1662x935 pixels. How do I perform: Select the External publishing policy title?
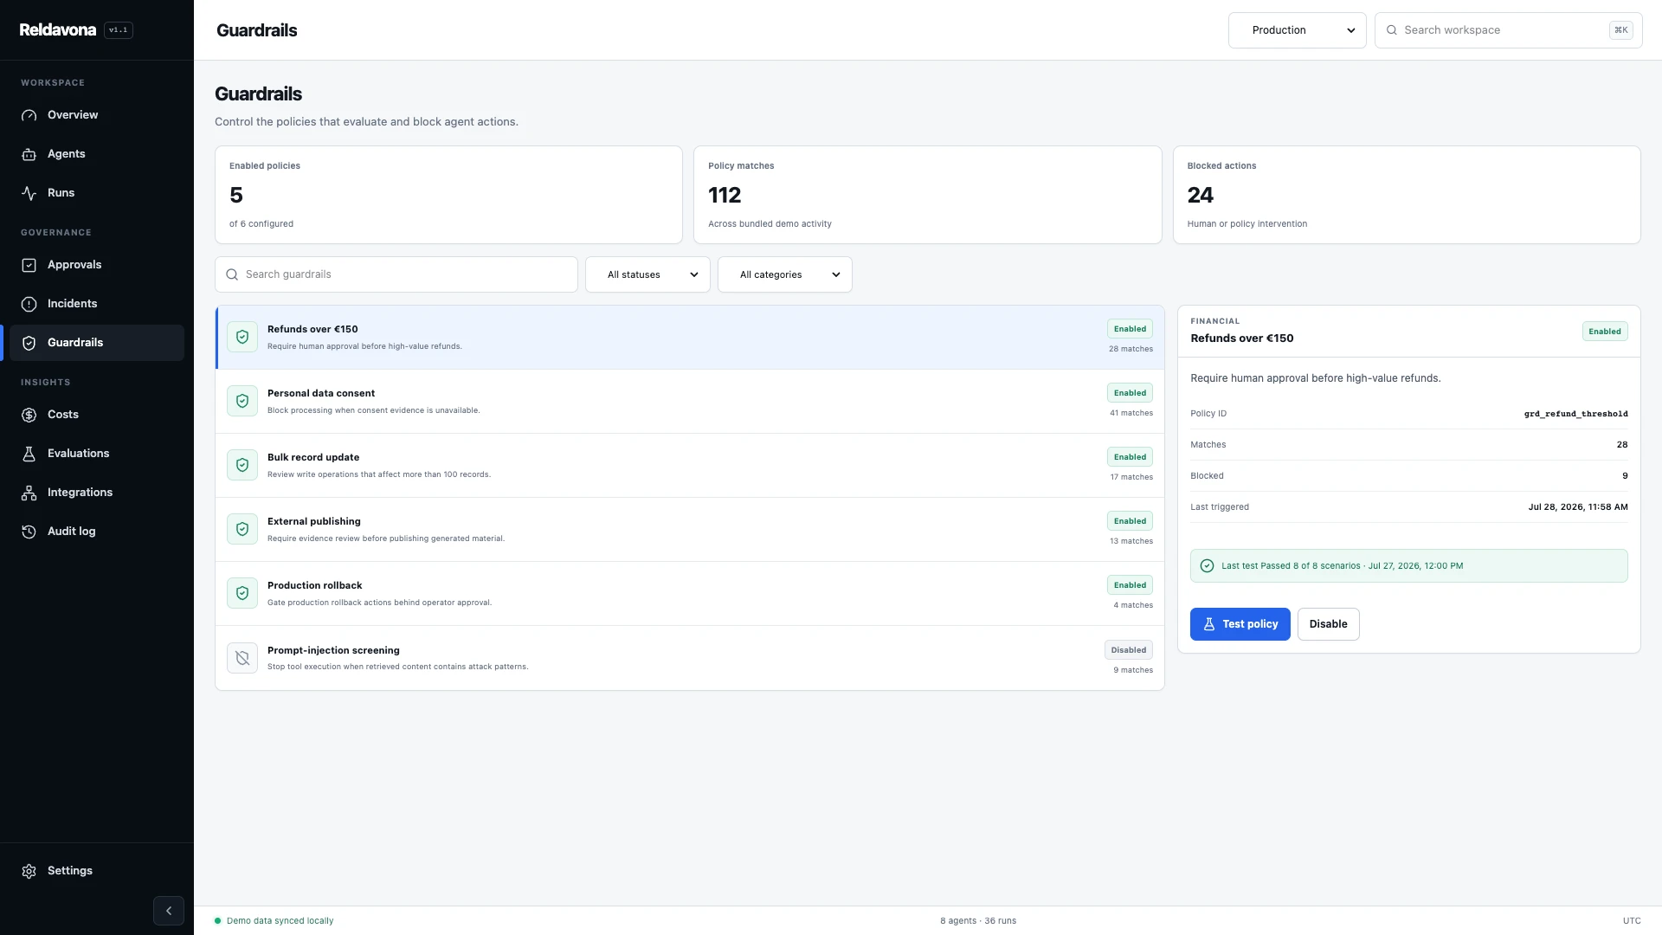(314, 521)
